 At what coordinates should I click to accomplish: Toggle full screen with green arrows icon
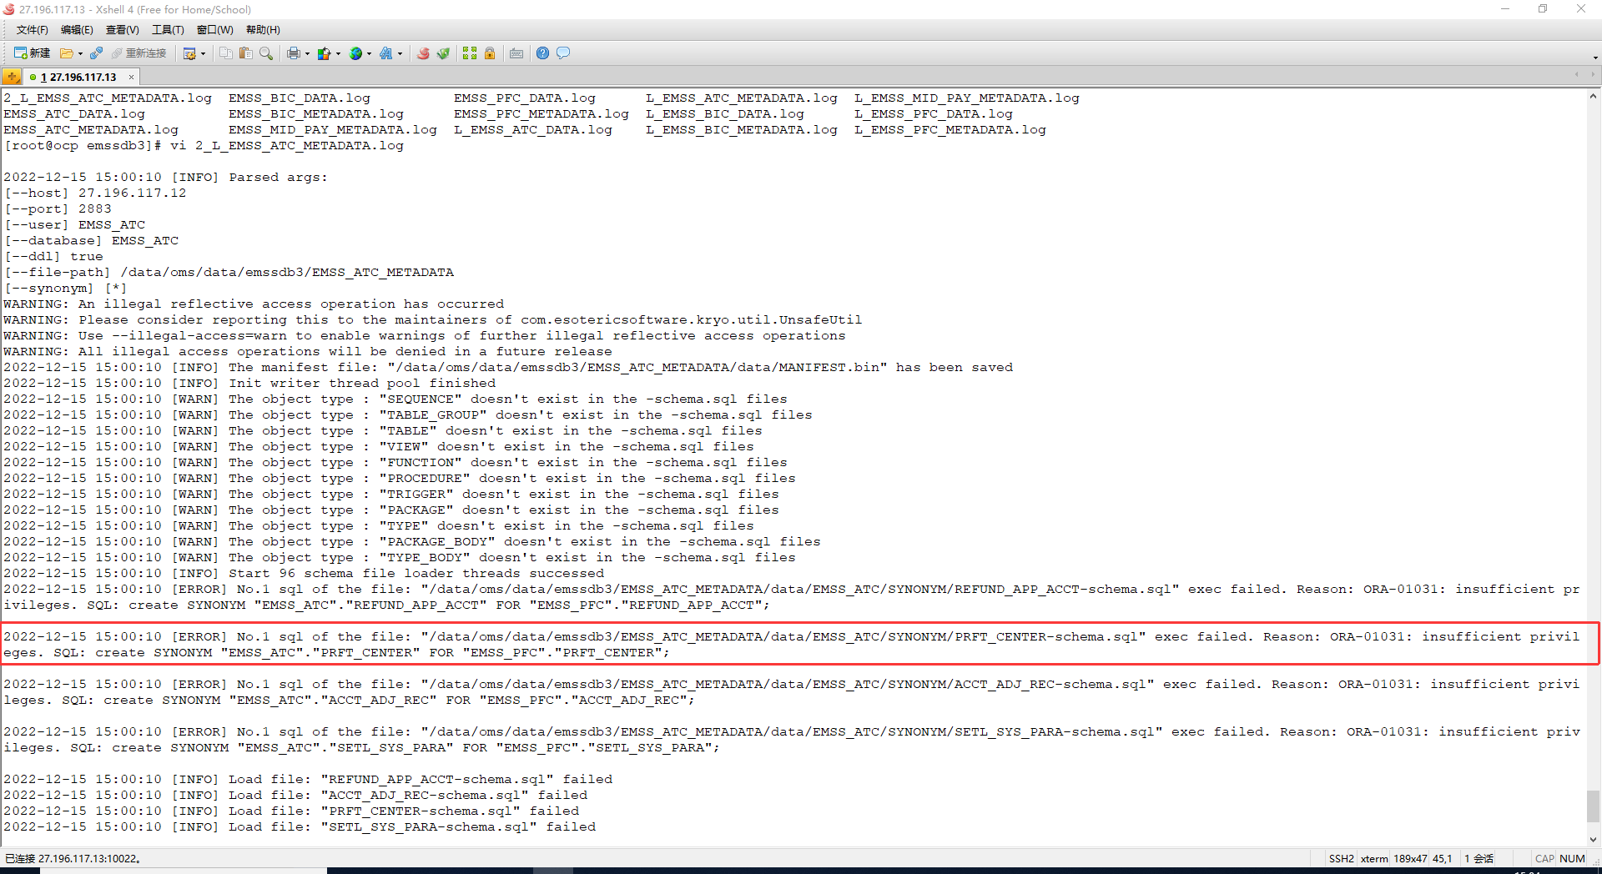(x=470, y=53)
